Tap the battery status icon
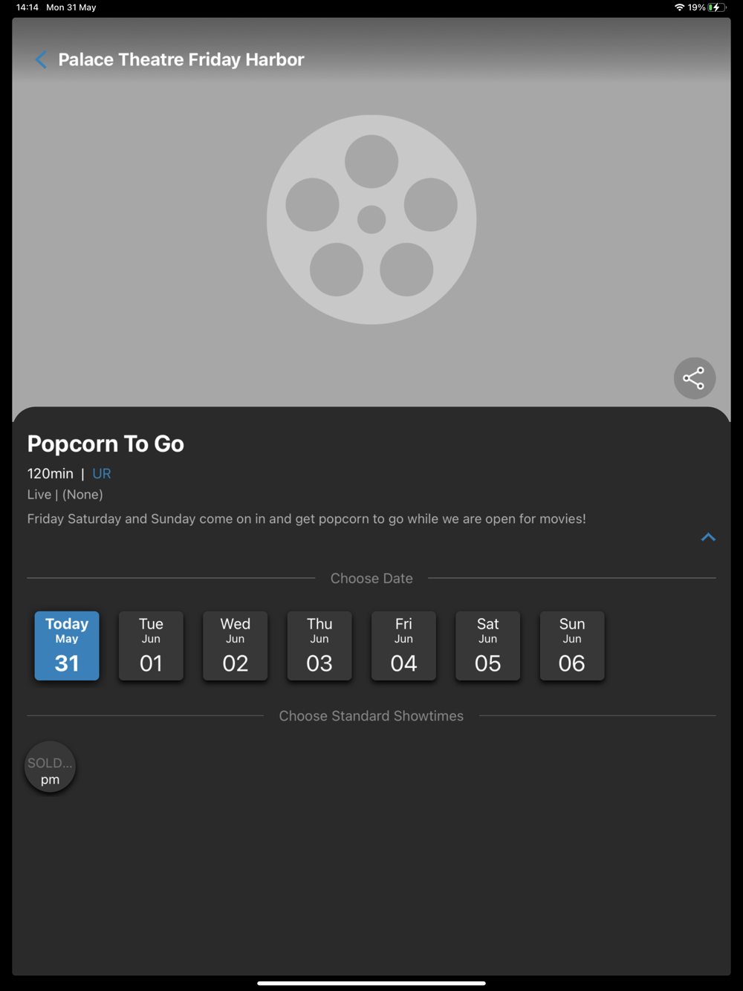 coord(715,7)
